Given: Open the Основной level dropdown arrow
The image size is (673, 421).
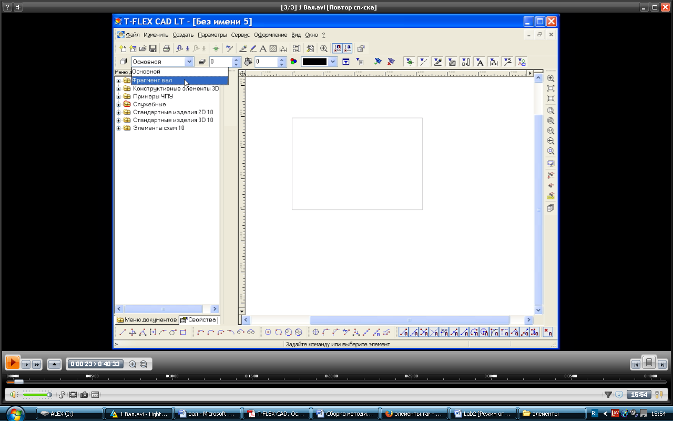Looking at the screenshot, I should coord(189,62).
